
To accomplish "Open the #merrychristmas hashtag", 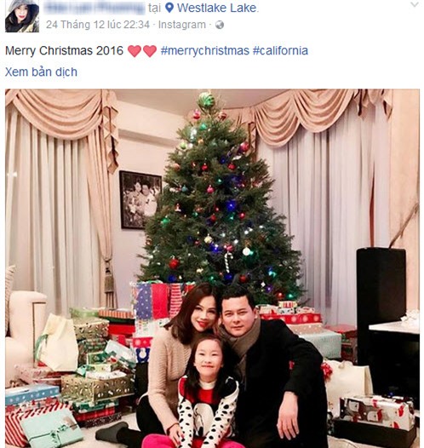I will tap(204, 50).
